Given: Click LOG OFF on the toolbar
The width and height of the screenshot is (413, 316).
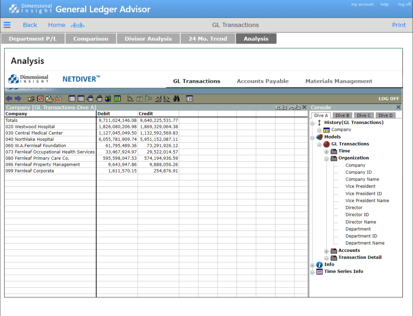Looking at the screenshot, I should [389, 98].
